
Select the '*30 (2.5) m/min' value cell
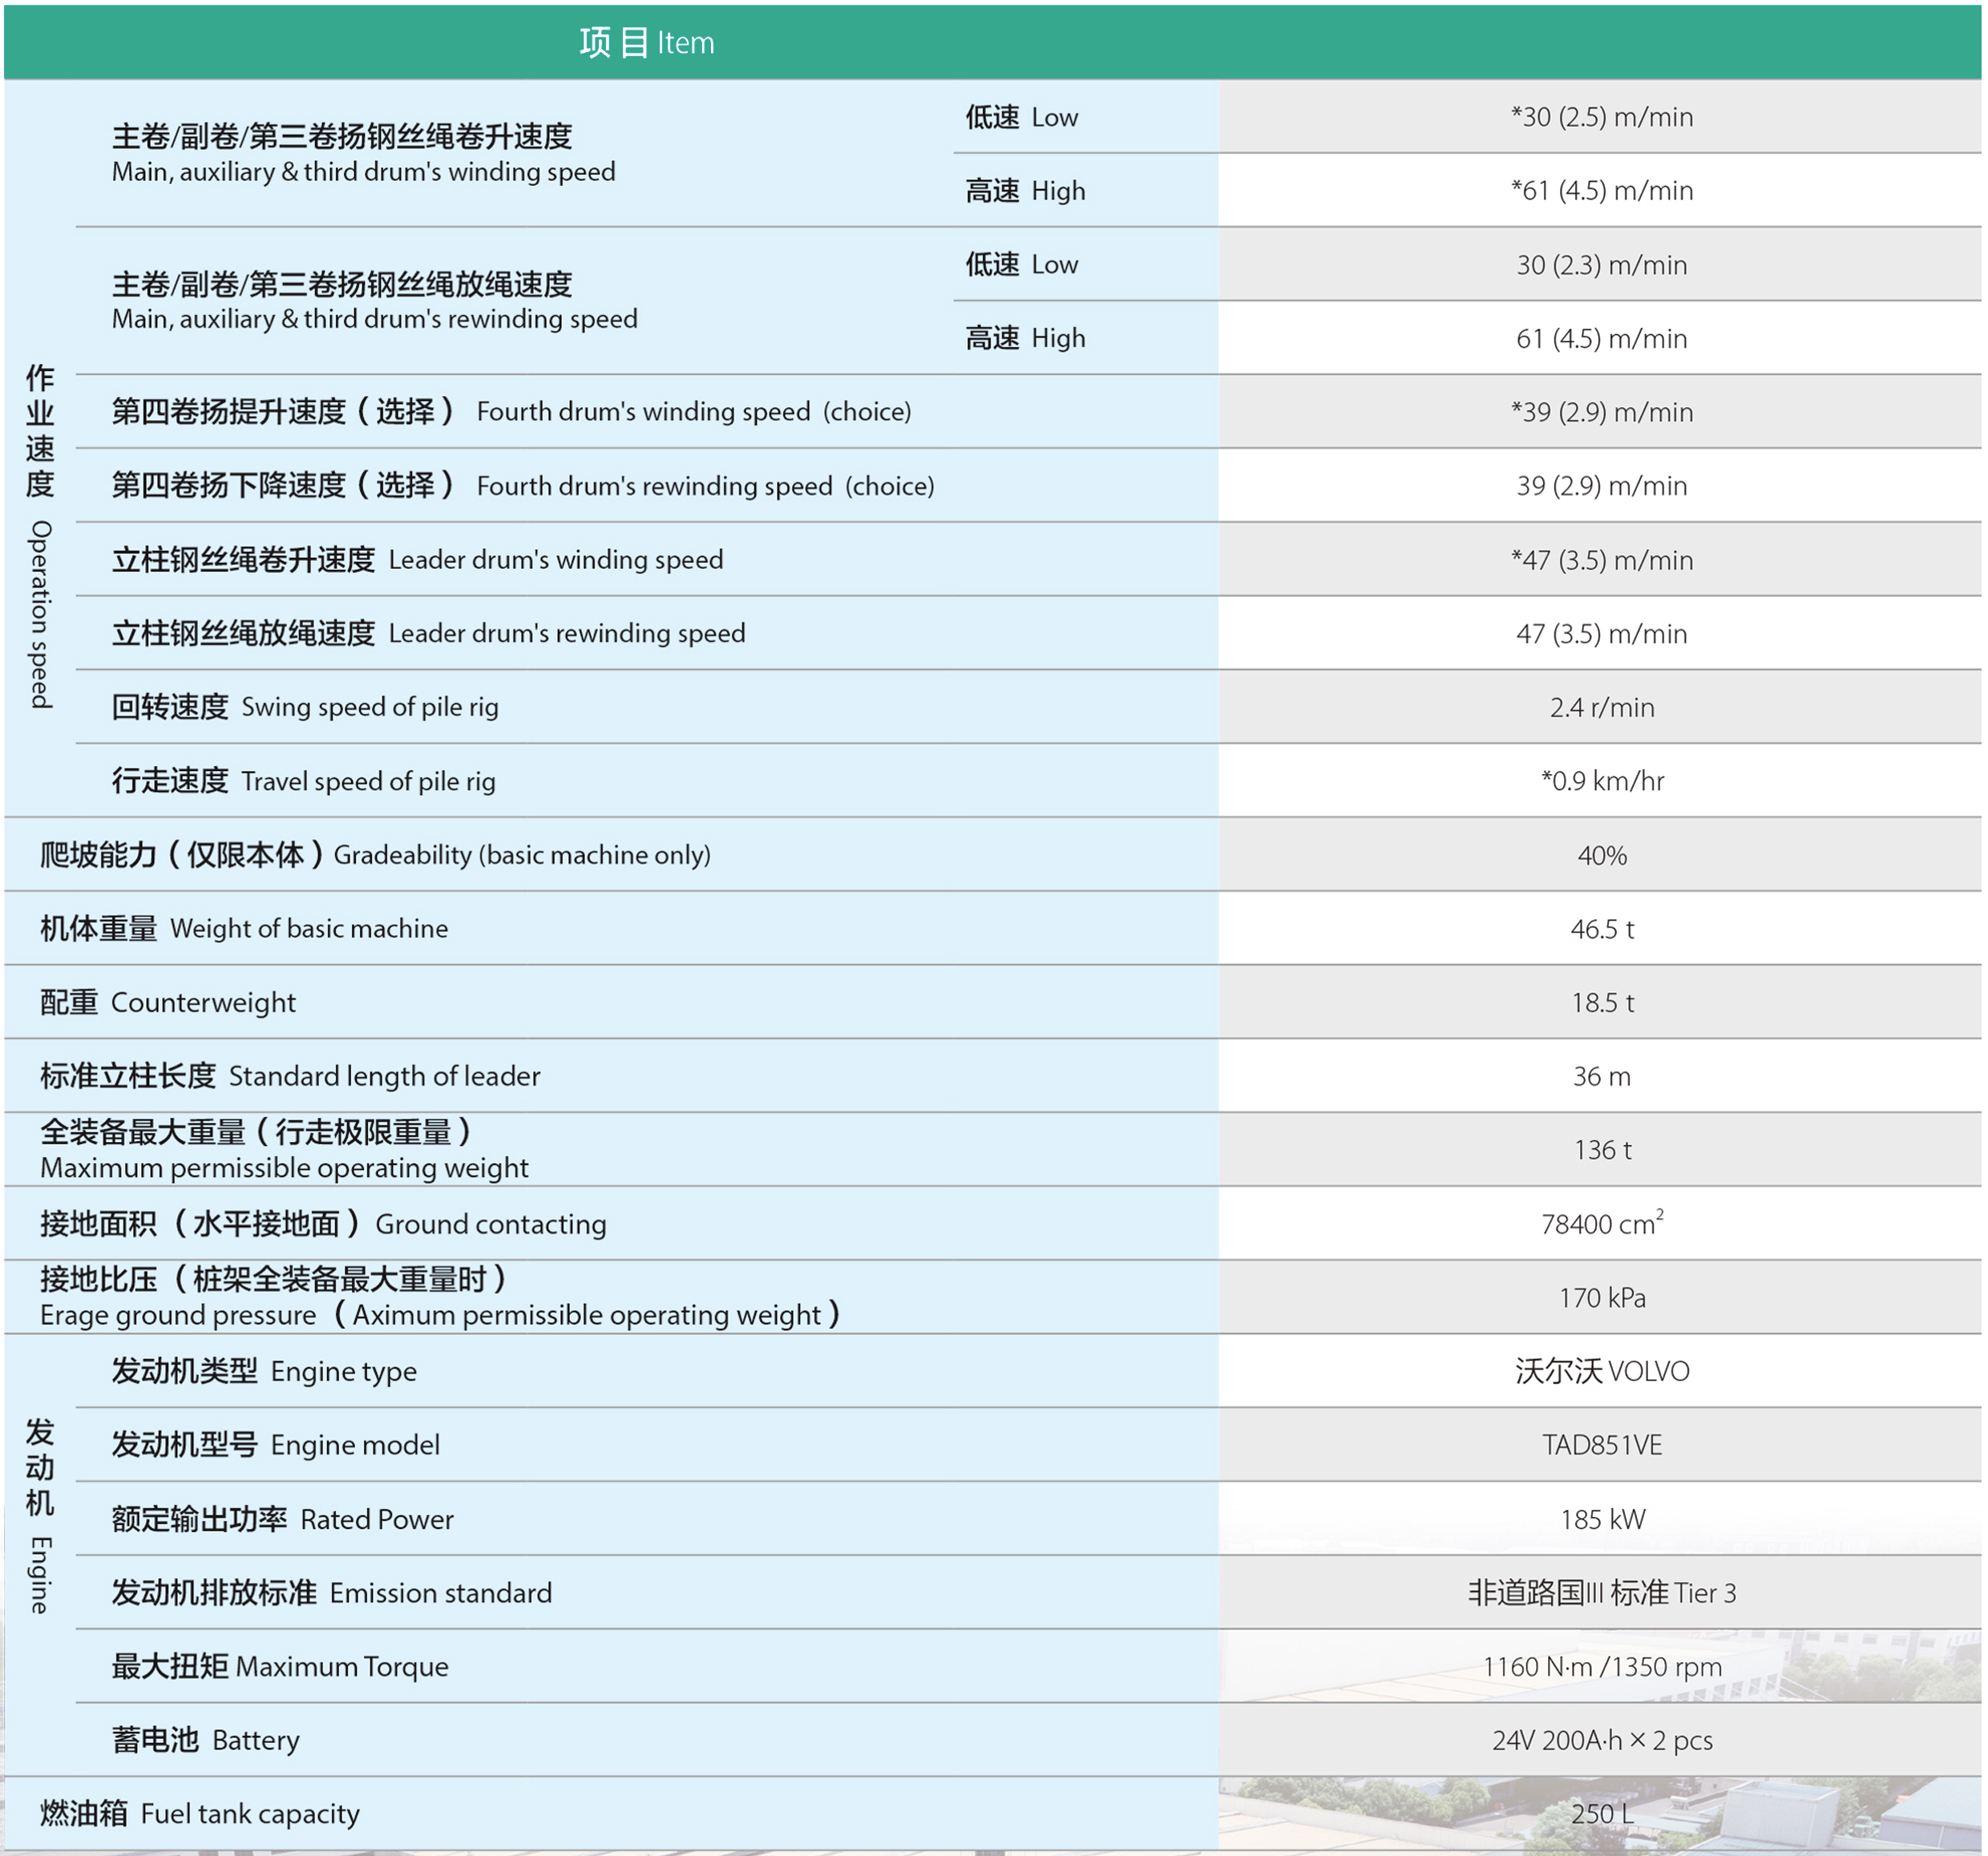pyautogui.click(x=1601, y=117)
